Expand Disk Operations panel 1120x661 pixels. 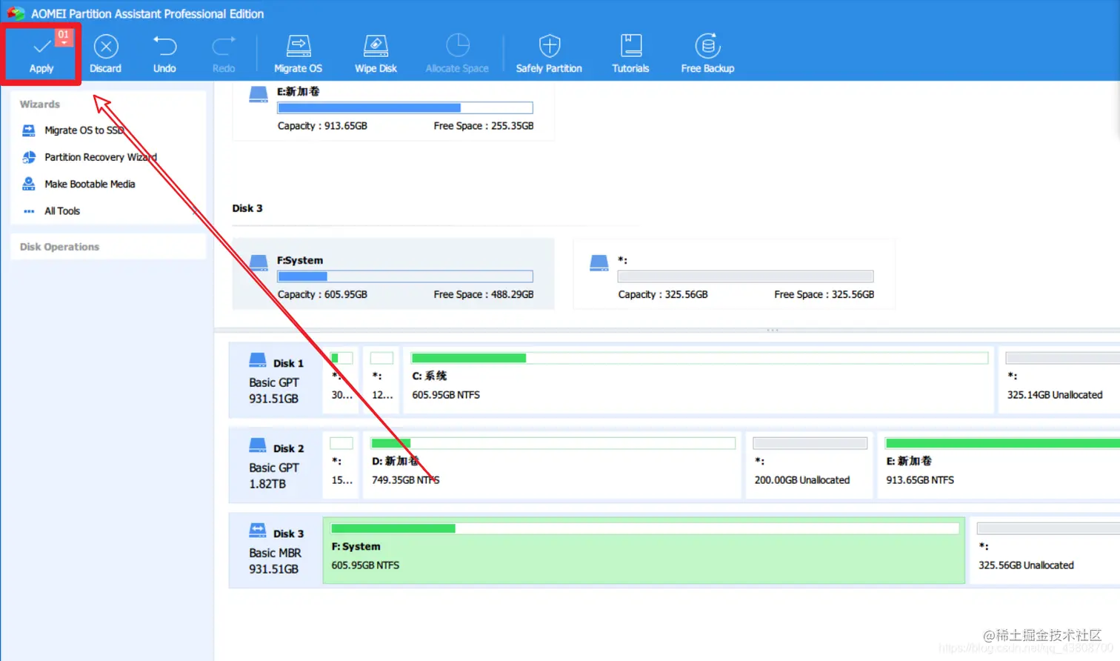[x=108, y=247]
